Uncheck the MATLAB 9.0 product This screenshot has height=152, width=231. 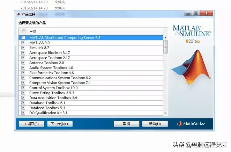click(x=23, y=43)
